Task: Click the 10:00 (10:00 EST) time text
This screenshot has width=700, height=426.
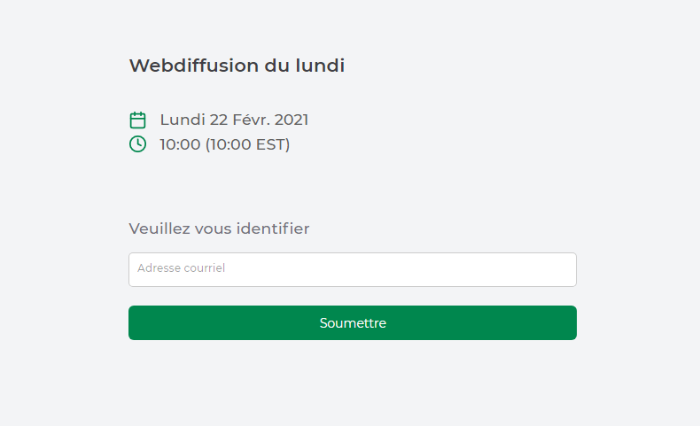Action: [x=224, y=144]
